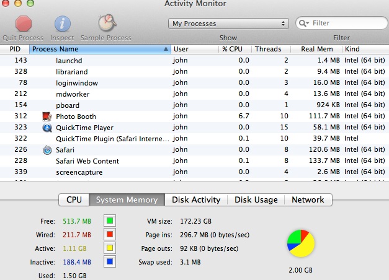Select the Safari Web Content row

click(195, 161)
